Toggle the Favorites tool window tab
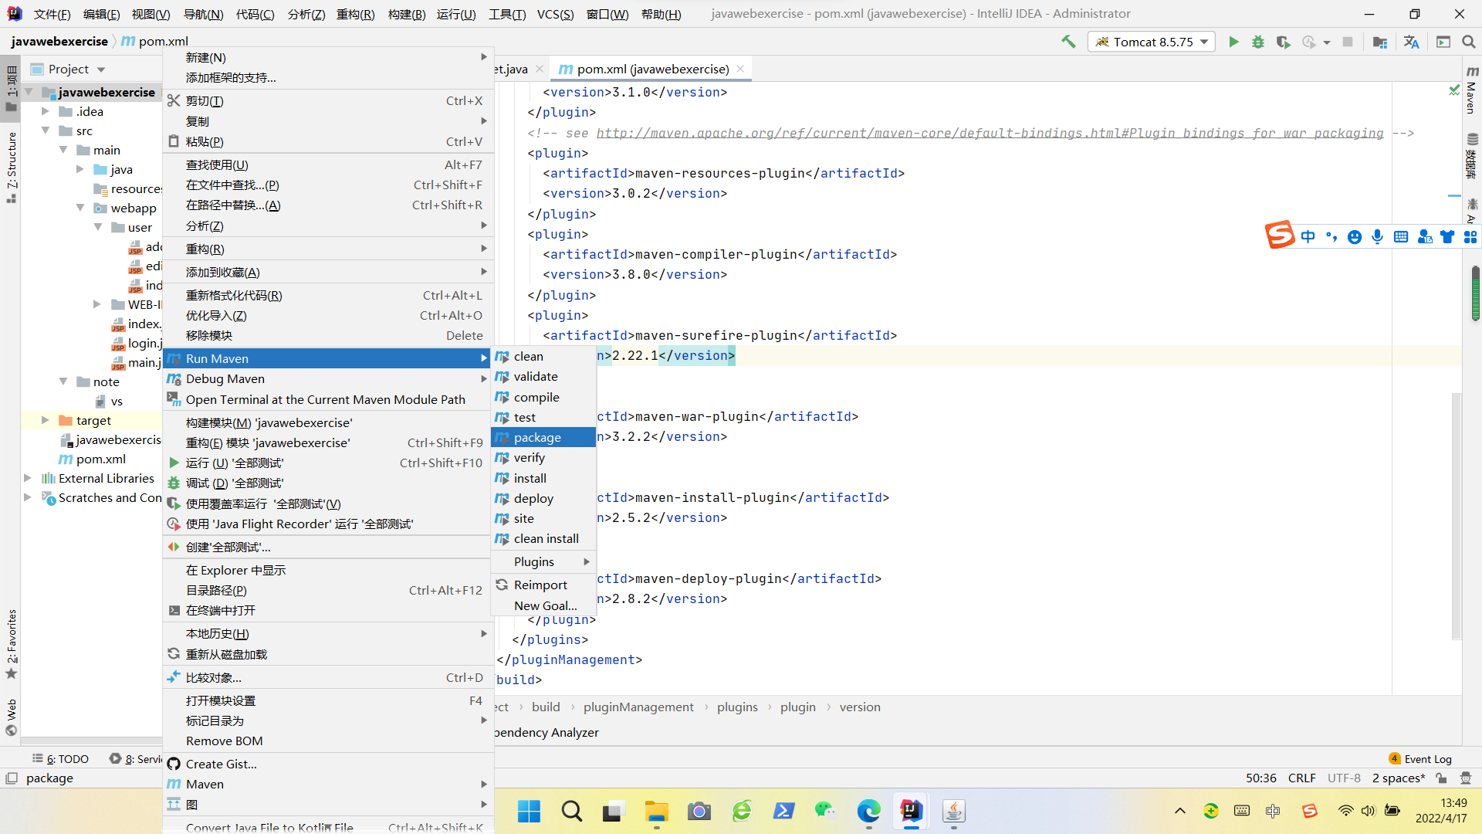The height and width of the screenshot is (834, 1482). (x=11, y=642)
